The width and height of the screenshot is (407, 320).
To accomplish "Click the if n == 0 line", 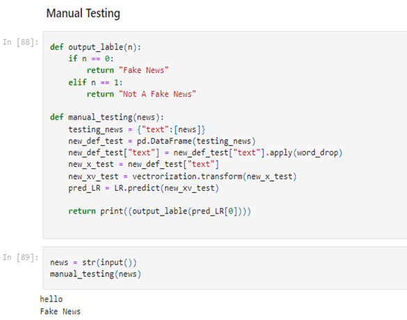I will (91, 58).
